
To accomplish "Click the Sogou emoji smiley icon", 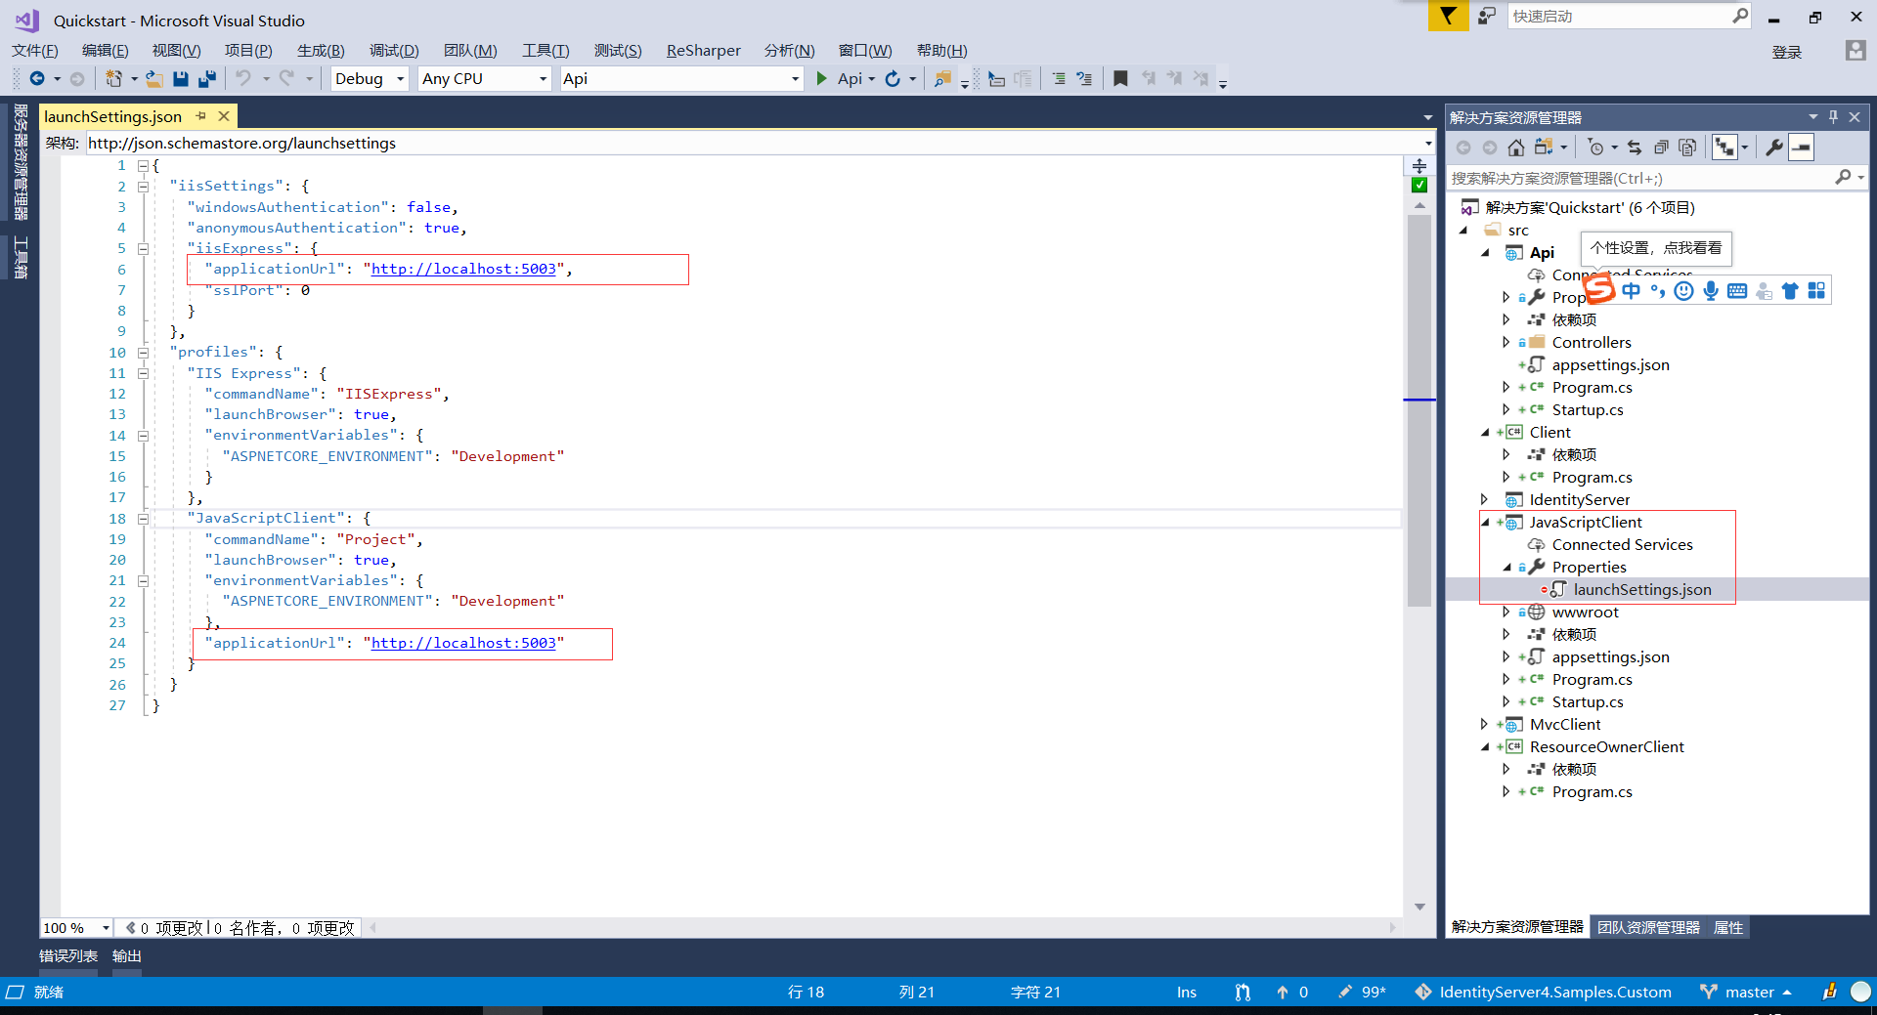I will pos(1683,291).
